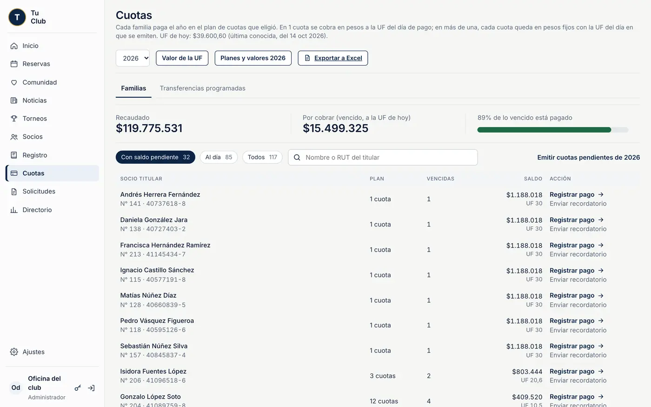Screen dimensions: 651x407
Task: Click the Cuotas card icon in sidebar
Action: pos(14,173)
